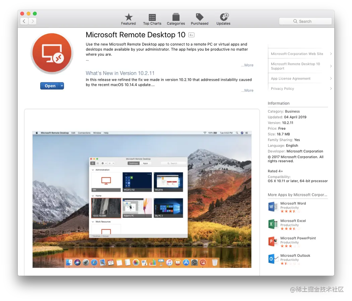Open the Microsoft Excel app title

[x=293, y=221]
